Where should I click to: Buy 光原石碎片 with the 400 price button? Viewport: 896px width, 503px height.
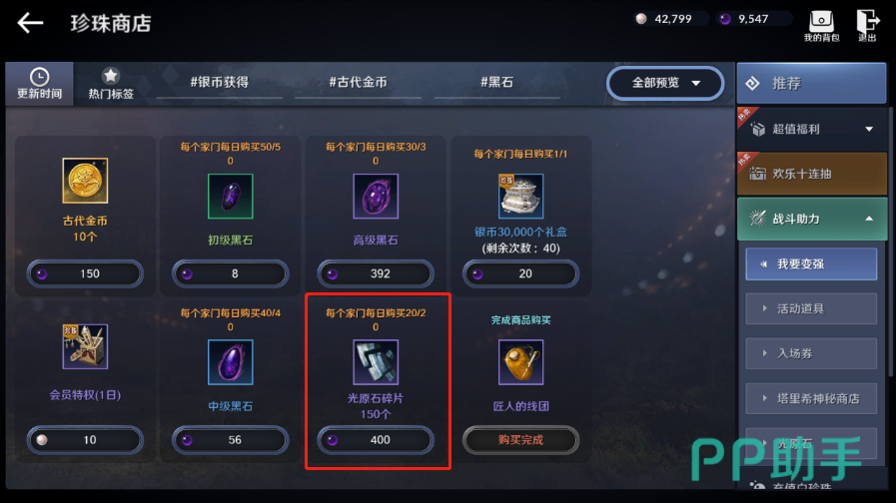point(376,440)
